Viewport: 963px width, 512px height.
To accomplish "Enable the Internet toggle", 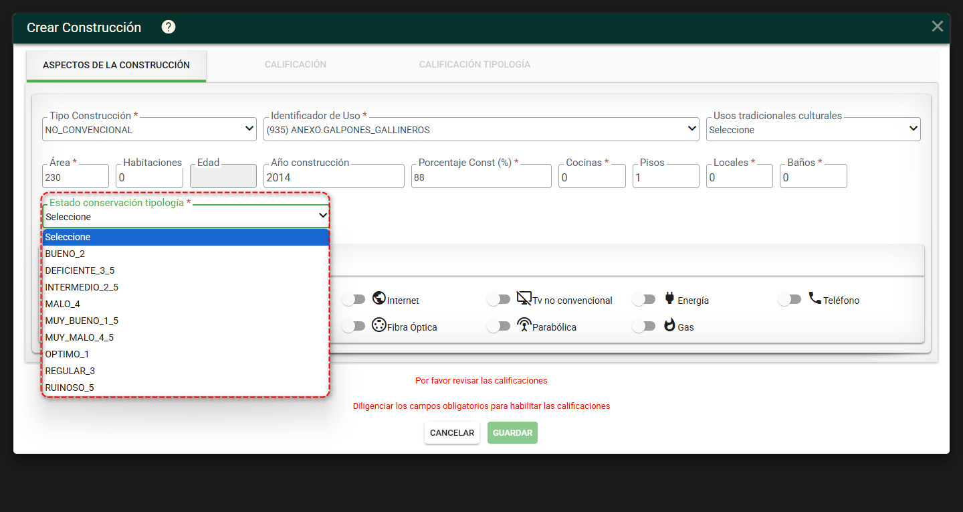I will (x=353, y=300).
